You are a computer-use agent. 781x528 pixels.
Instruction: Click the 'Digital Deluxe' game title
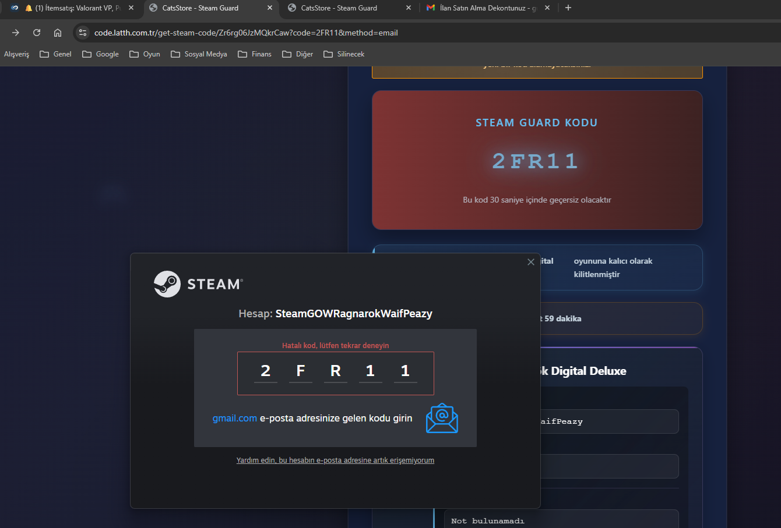[x=589, y=371]
